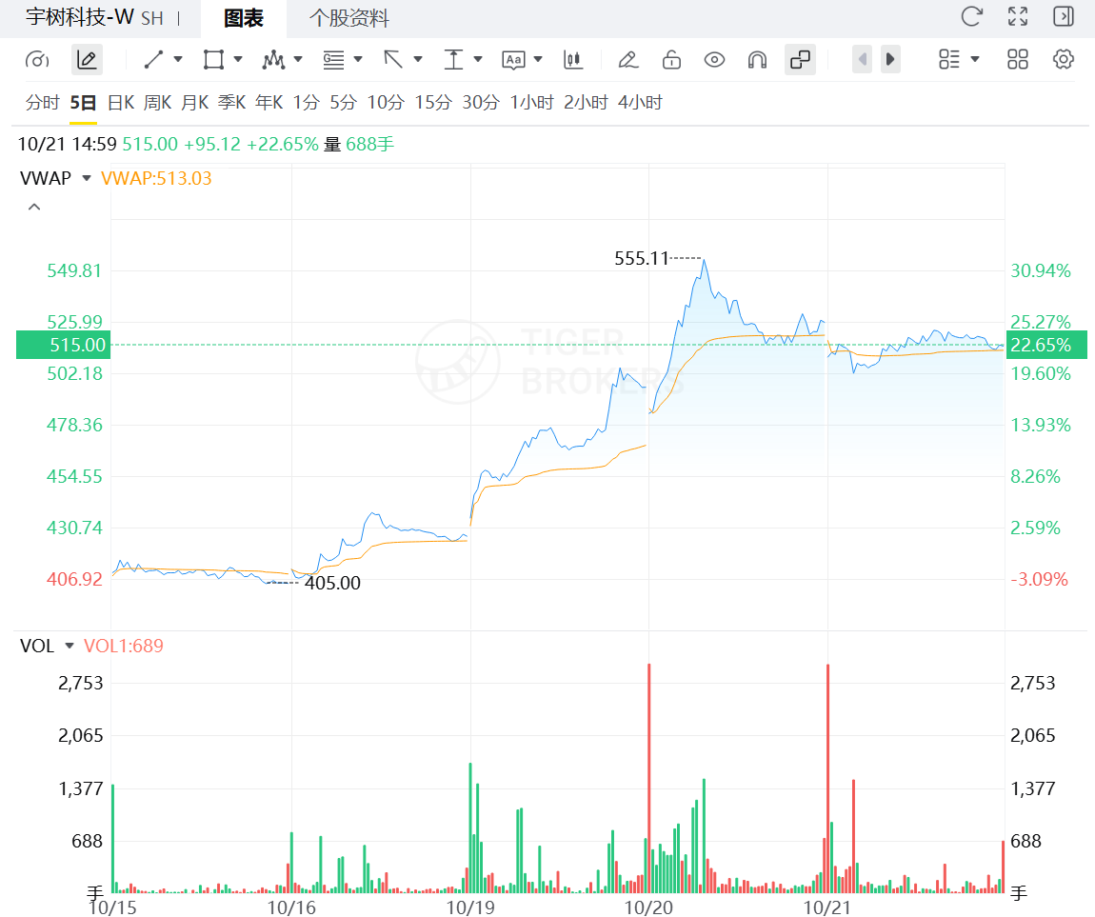This screenshot has height=917, width=1095.
Task: Select the trend line drawing tool
Action: (x=153, y=60)
